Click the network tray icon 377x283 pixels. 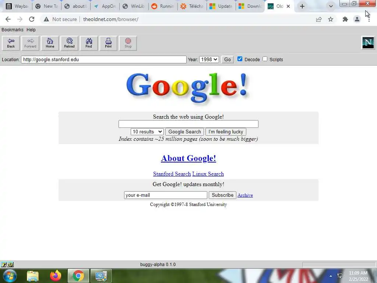[340, 276]
